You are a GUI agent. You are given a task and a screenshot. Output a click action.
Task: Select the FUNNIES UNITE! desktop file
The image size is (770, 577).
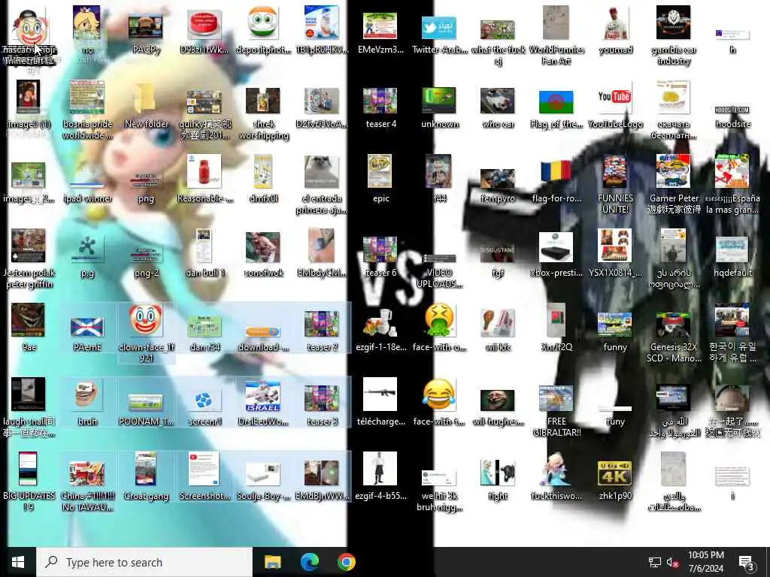tap(615, 185)
